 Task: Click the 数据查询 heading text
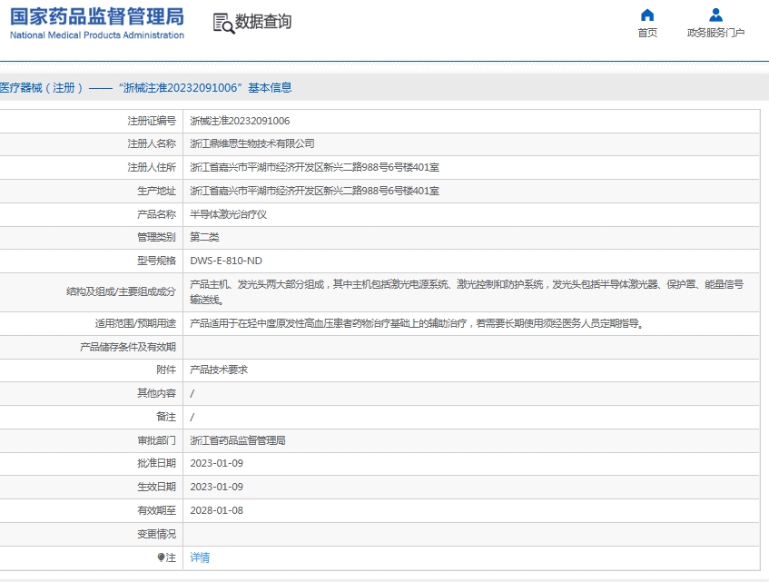263,22
